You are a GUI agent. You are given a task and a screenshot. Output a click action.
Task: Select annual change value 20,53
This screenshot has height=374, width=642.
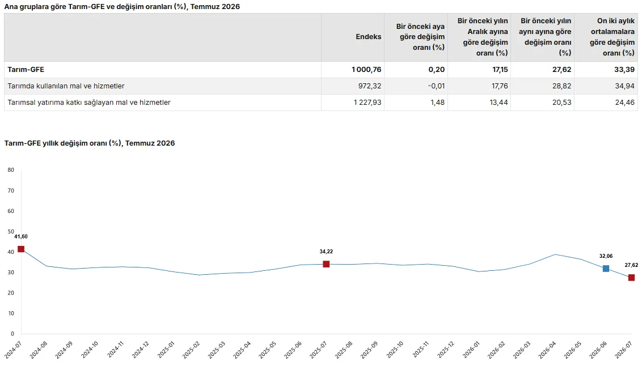pyautogui.click(x=561, y=103)
